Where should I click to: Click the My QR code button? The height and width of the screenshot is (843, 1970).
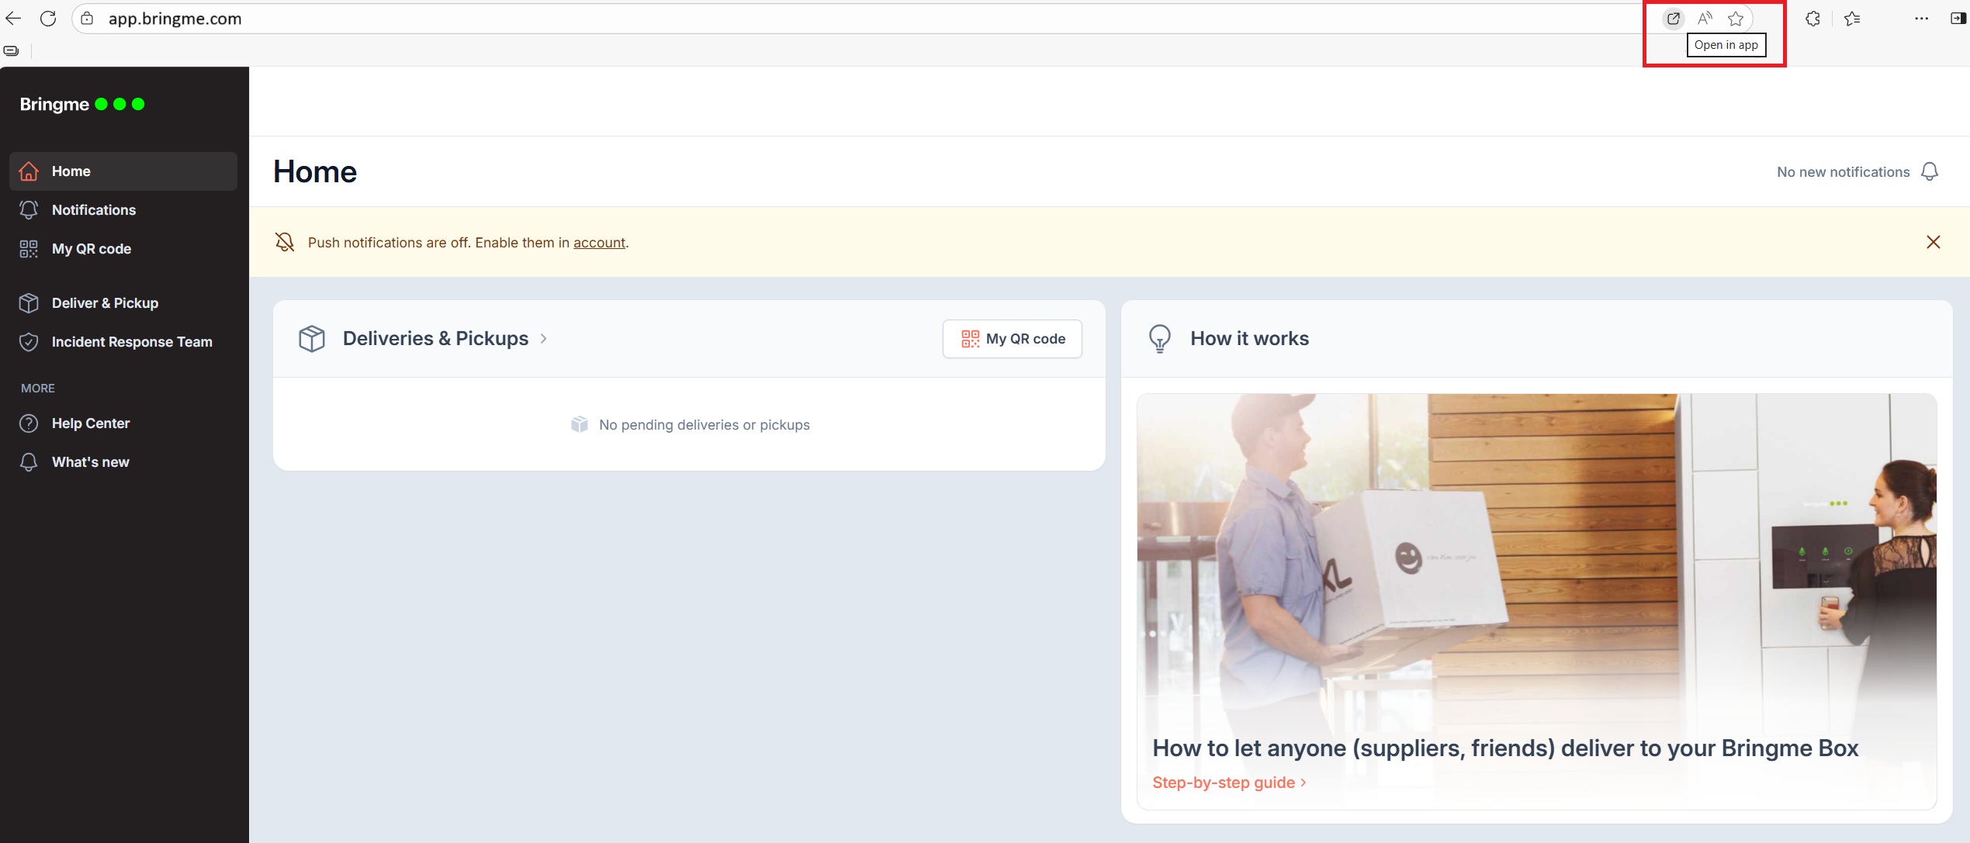pos(1012,339)
